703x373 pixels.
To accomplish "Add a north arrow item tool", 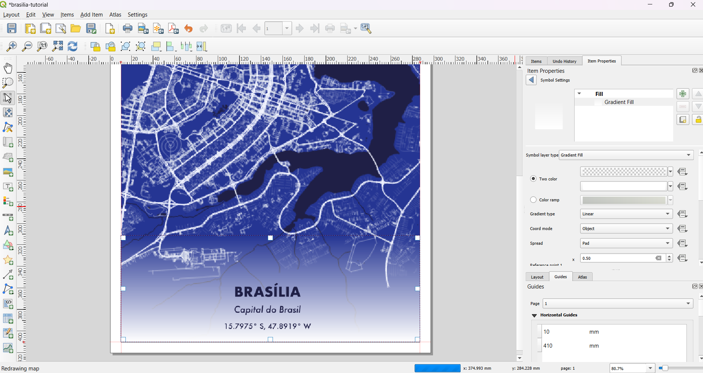I will 8,231.
